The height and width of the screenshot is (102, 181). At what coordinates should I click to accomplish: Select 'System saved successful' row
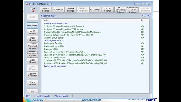(95, 66)
